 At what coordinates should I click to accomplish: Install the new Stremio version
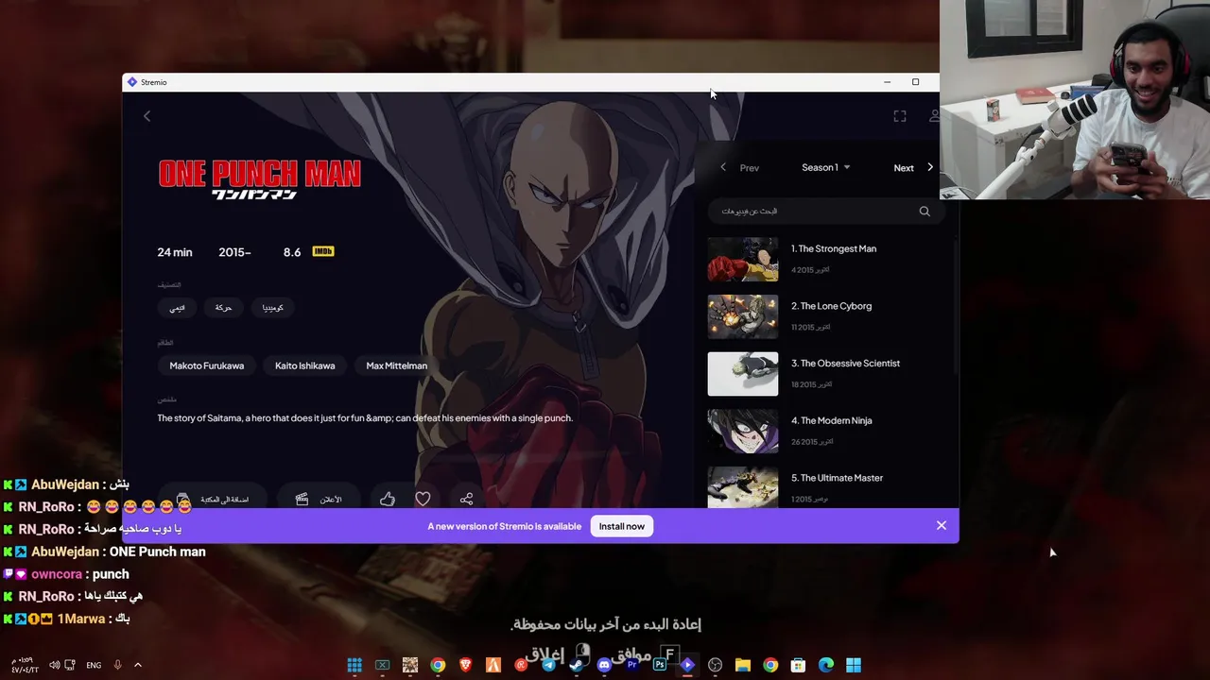coord(621,526)
